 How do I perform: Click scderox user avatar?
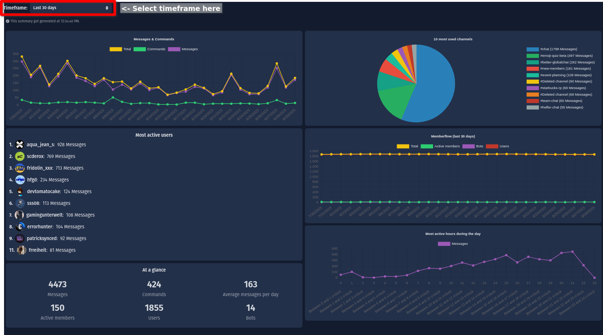[x=20, y=157]
